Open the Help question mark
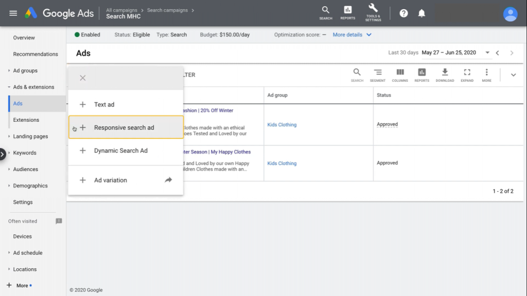 coord(403,13)
